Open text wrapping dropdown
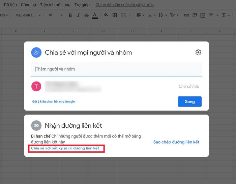 pos(163,15)
